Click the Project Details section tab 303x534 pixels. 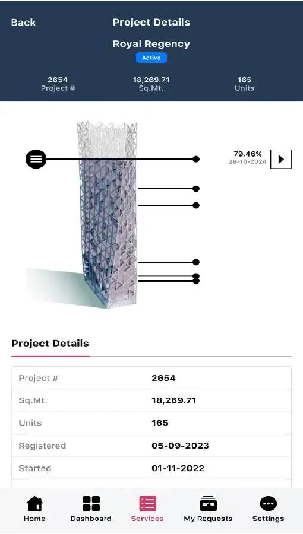(50, 344)
